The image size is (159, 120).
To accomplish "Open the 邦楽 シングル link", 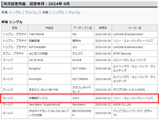I will tap(15, 12).
